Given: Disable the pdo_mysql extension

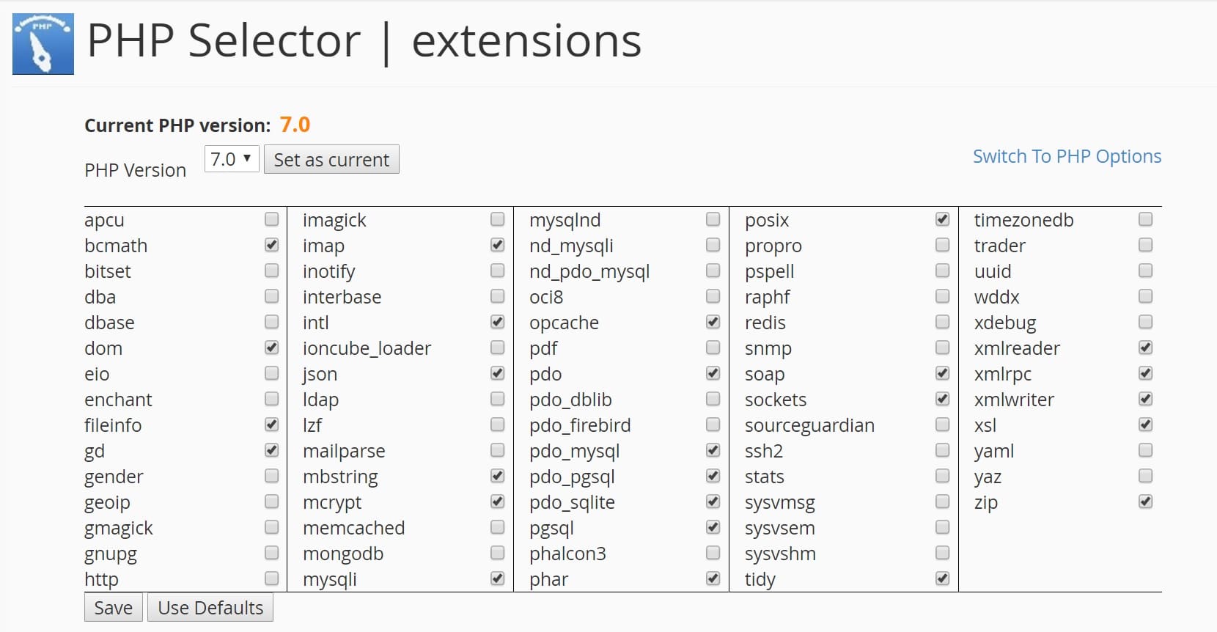Looking at the screenshot, I should [712, 450].
